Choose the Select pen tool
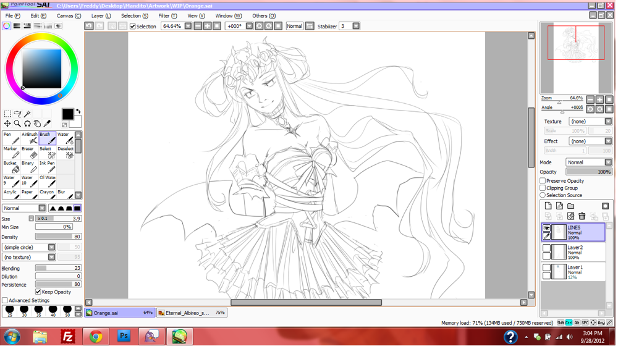Image resolution: width=618 pixels, height=349 pixels. click(48, 153)
